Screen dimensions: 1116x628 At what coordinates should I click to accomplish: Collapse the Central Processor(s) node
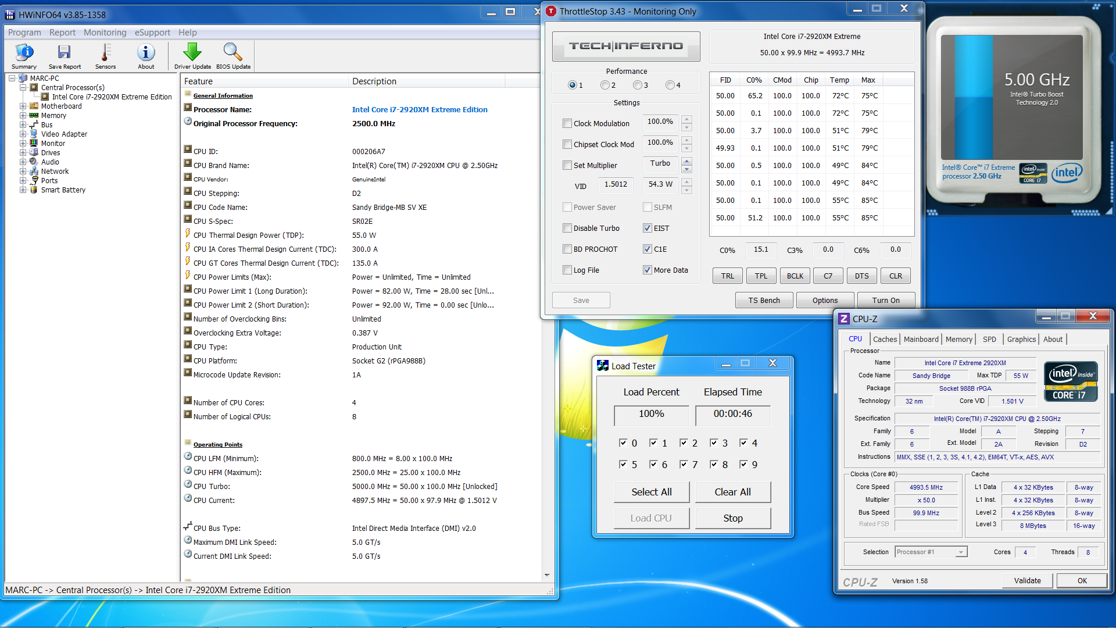pos(23,87)
